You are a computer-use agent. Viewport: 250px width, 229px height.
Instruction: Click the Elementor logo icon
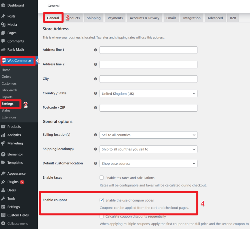click(3, 154)
